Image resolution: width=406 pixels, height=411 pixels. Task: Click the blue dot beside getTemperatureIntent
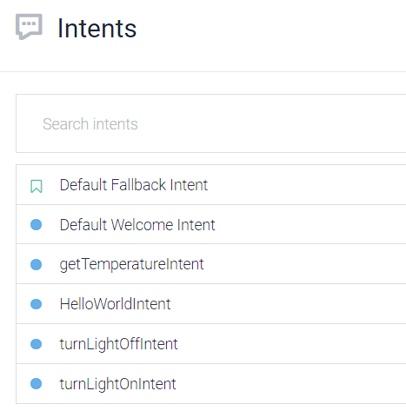[x=37, y=264]
